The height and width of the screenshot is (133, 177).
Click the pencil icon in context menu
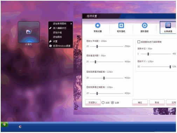tap(50, 28)
